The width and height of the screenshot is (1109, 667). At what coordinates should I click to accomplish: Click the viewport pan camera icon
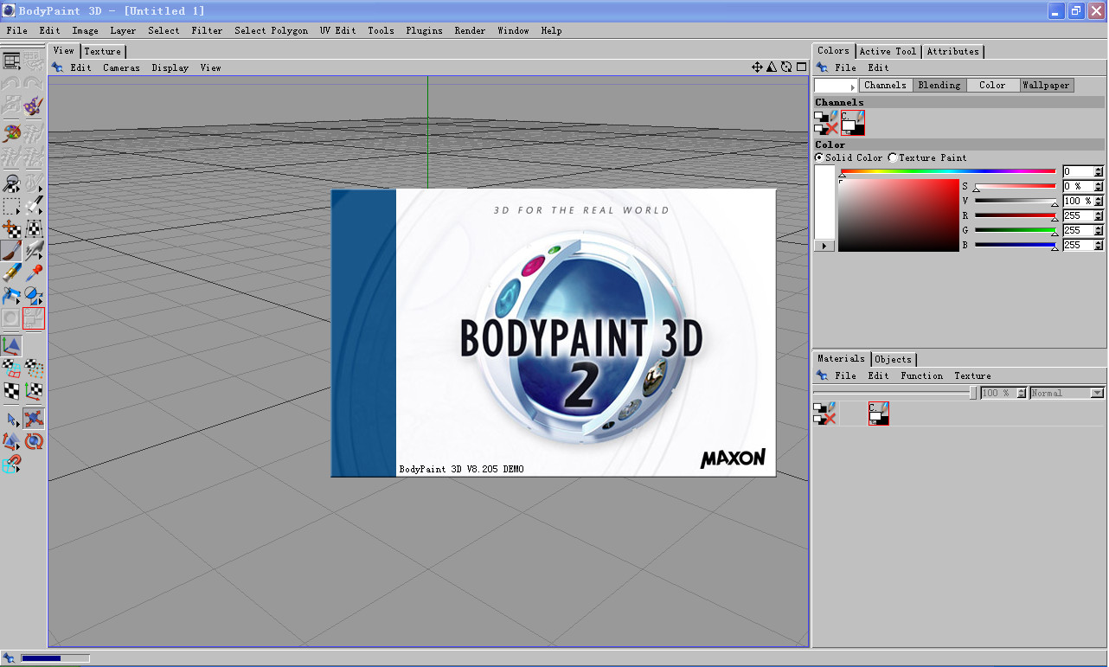point(757,67)
